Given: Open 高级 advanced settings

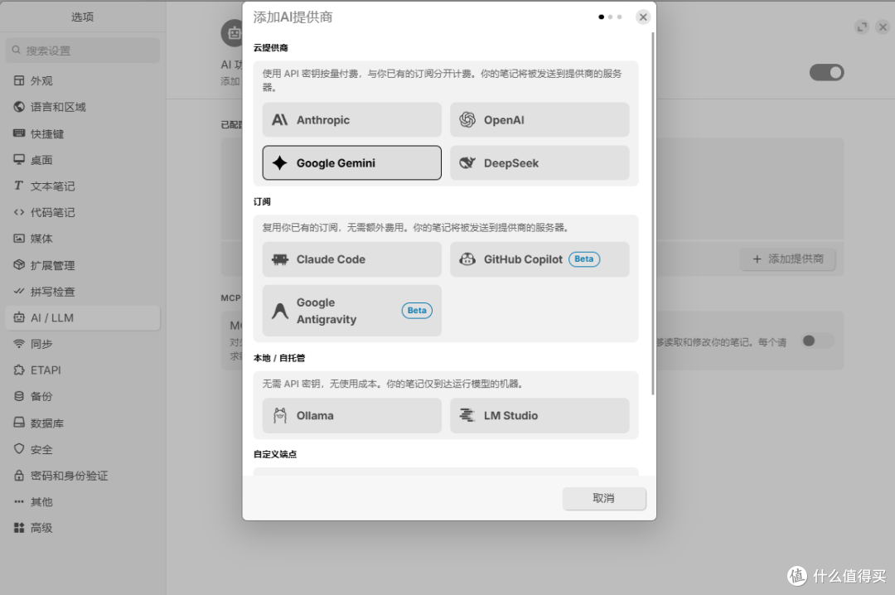Looking at the screenshot, I should pos(83,528).
